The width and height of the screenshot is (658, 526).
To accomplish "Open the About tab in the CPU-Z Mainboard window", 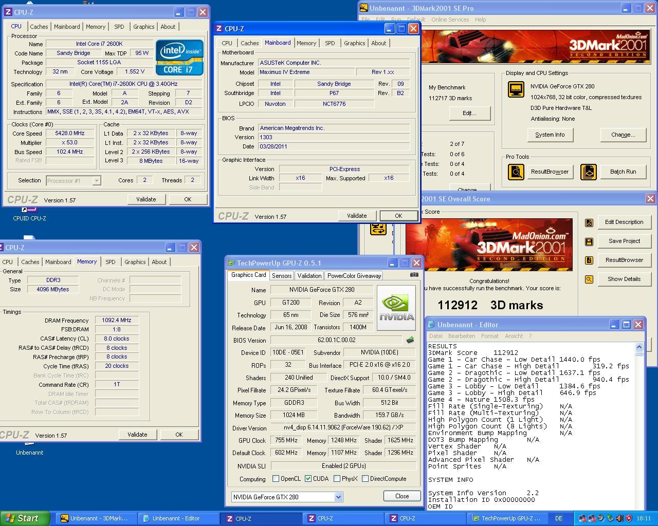I will click(379, 43).
